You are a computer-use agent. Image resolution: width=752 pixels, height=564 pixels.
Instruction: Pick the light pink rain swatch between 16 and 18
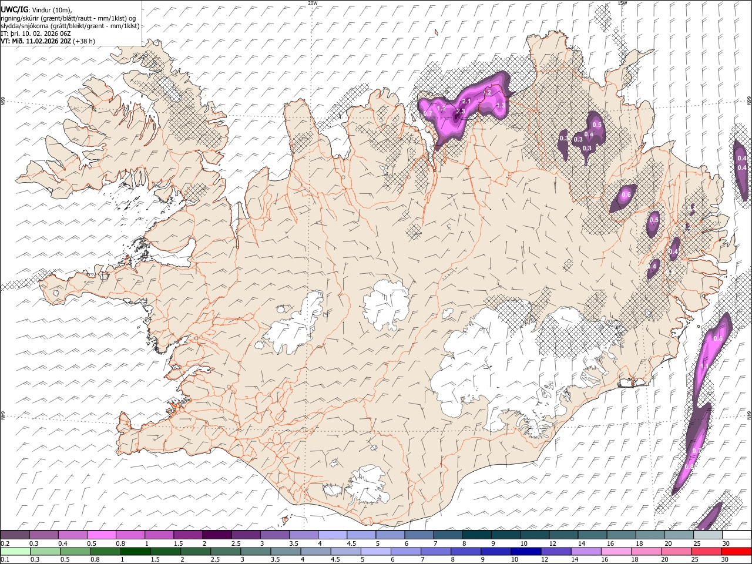[x=615, y=551]
